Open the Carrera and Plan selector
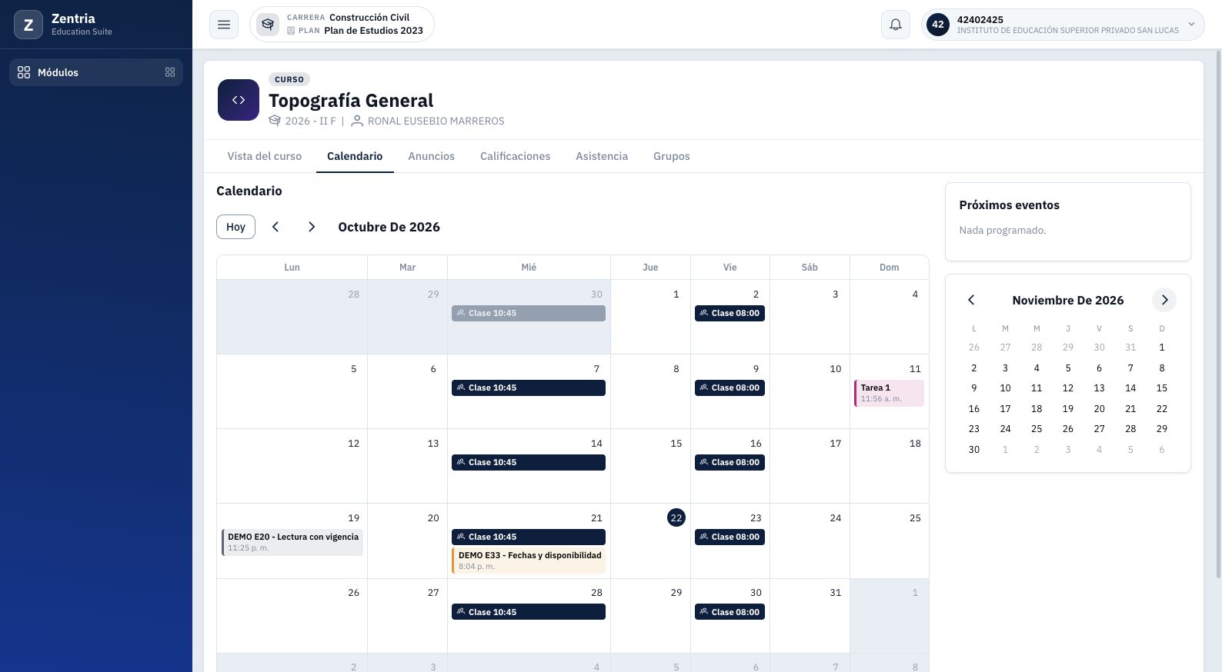Image resolution: width=1222 pixels, height=672 pixels. pyautogui.click(x=342, y=25)
